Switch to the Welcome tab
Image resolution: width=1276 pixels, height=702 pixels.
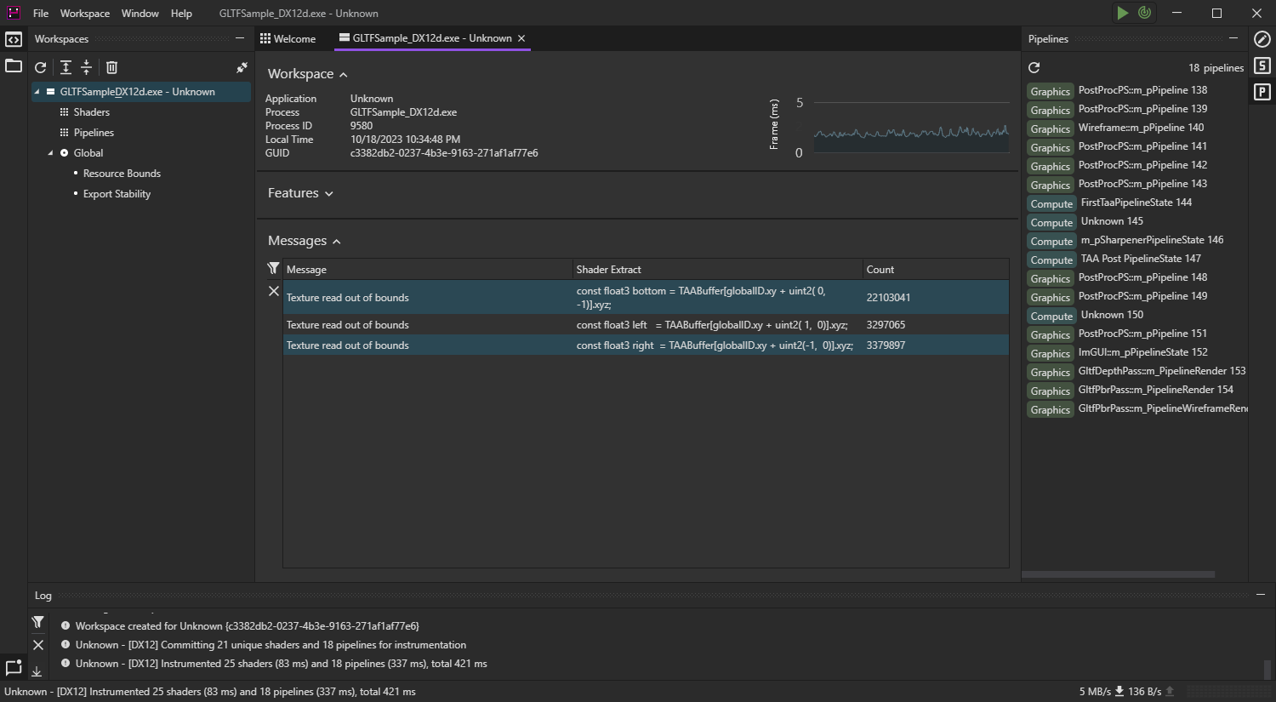tap(288, 38)
